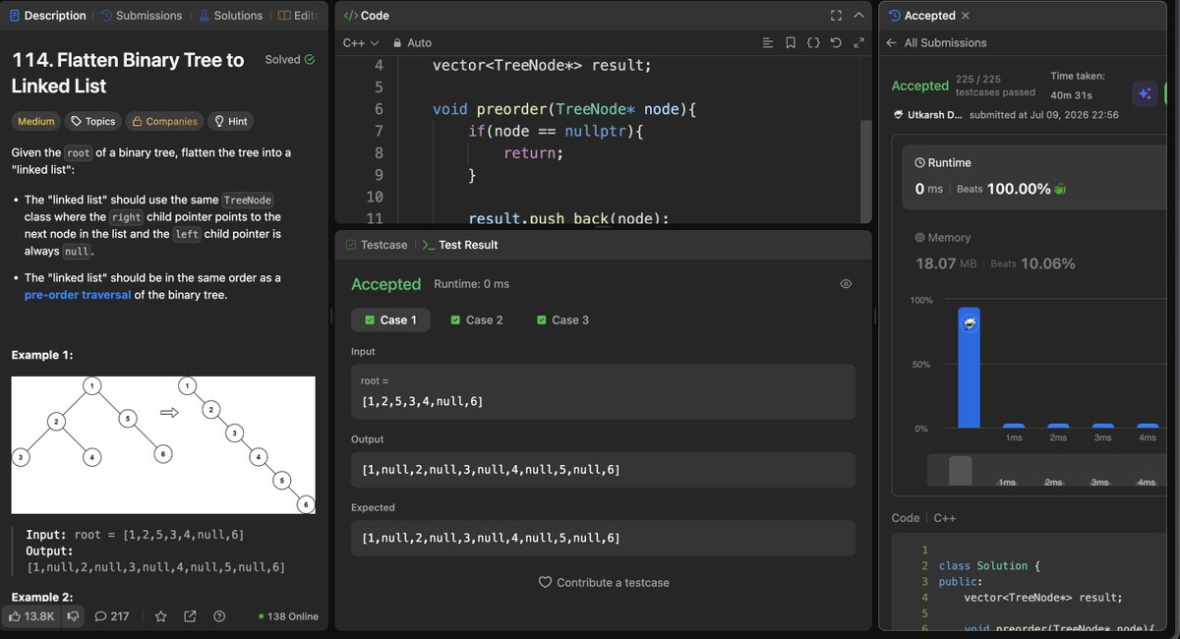The height and width of the screenshot is (639, 1180).
Task: Click the avatar marker on runtime bar
Action: click(x=970, y=323)
